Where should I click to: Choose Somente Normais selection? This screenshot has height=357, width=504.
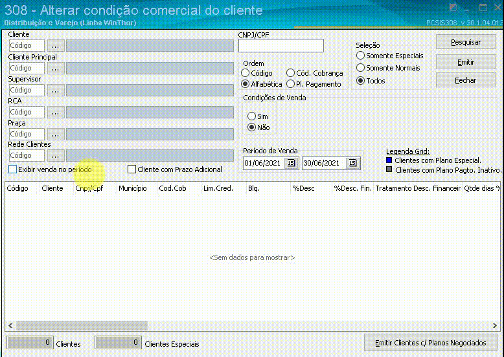pos(360,68)
